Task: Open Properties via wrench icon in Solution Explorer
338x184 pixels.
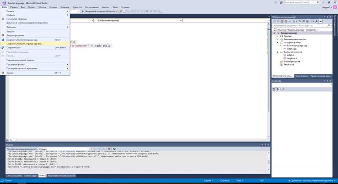Action: [316, 21]
